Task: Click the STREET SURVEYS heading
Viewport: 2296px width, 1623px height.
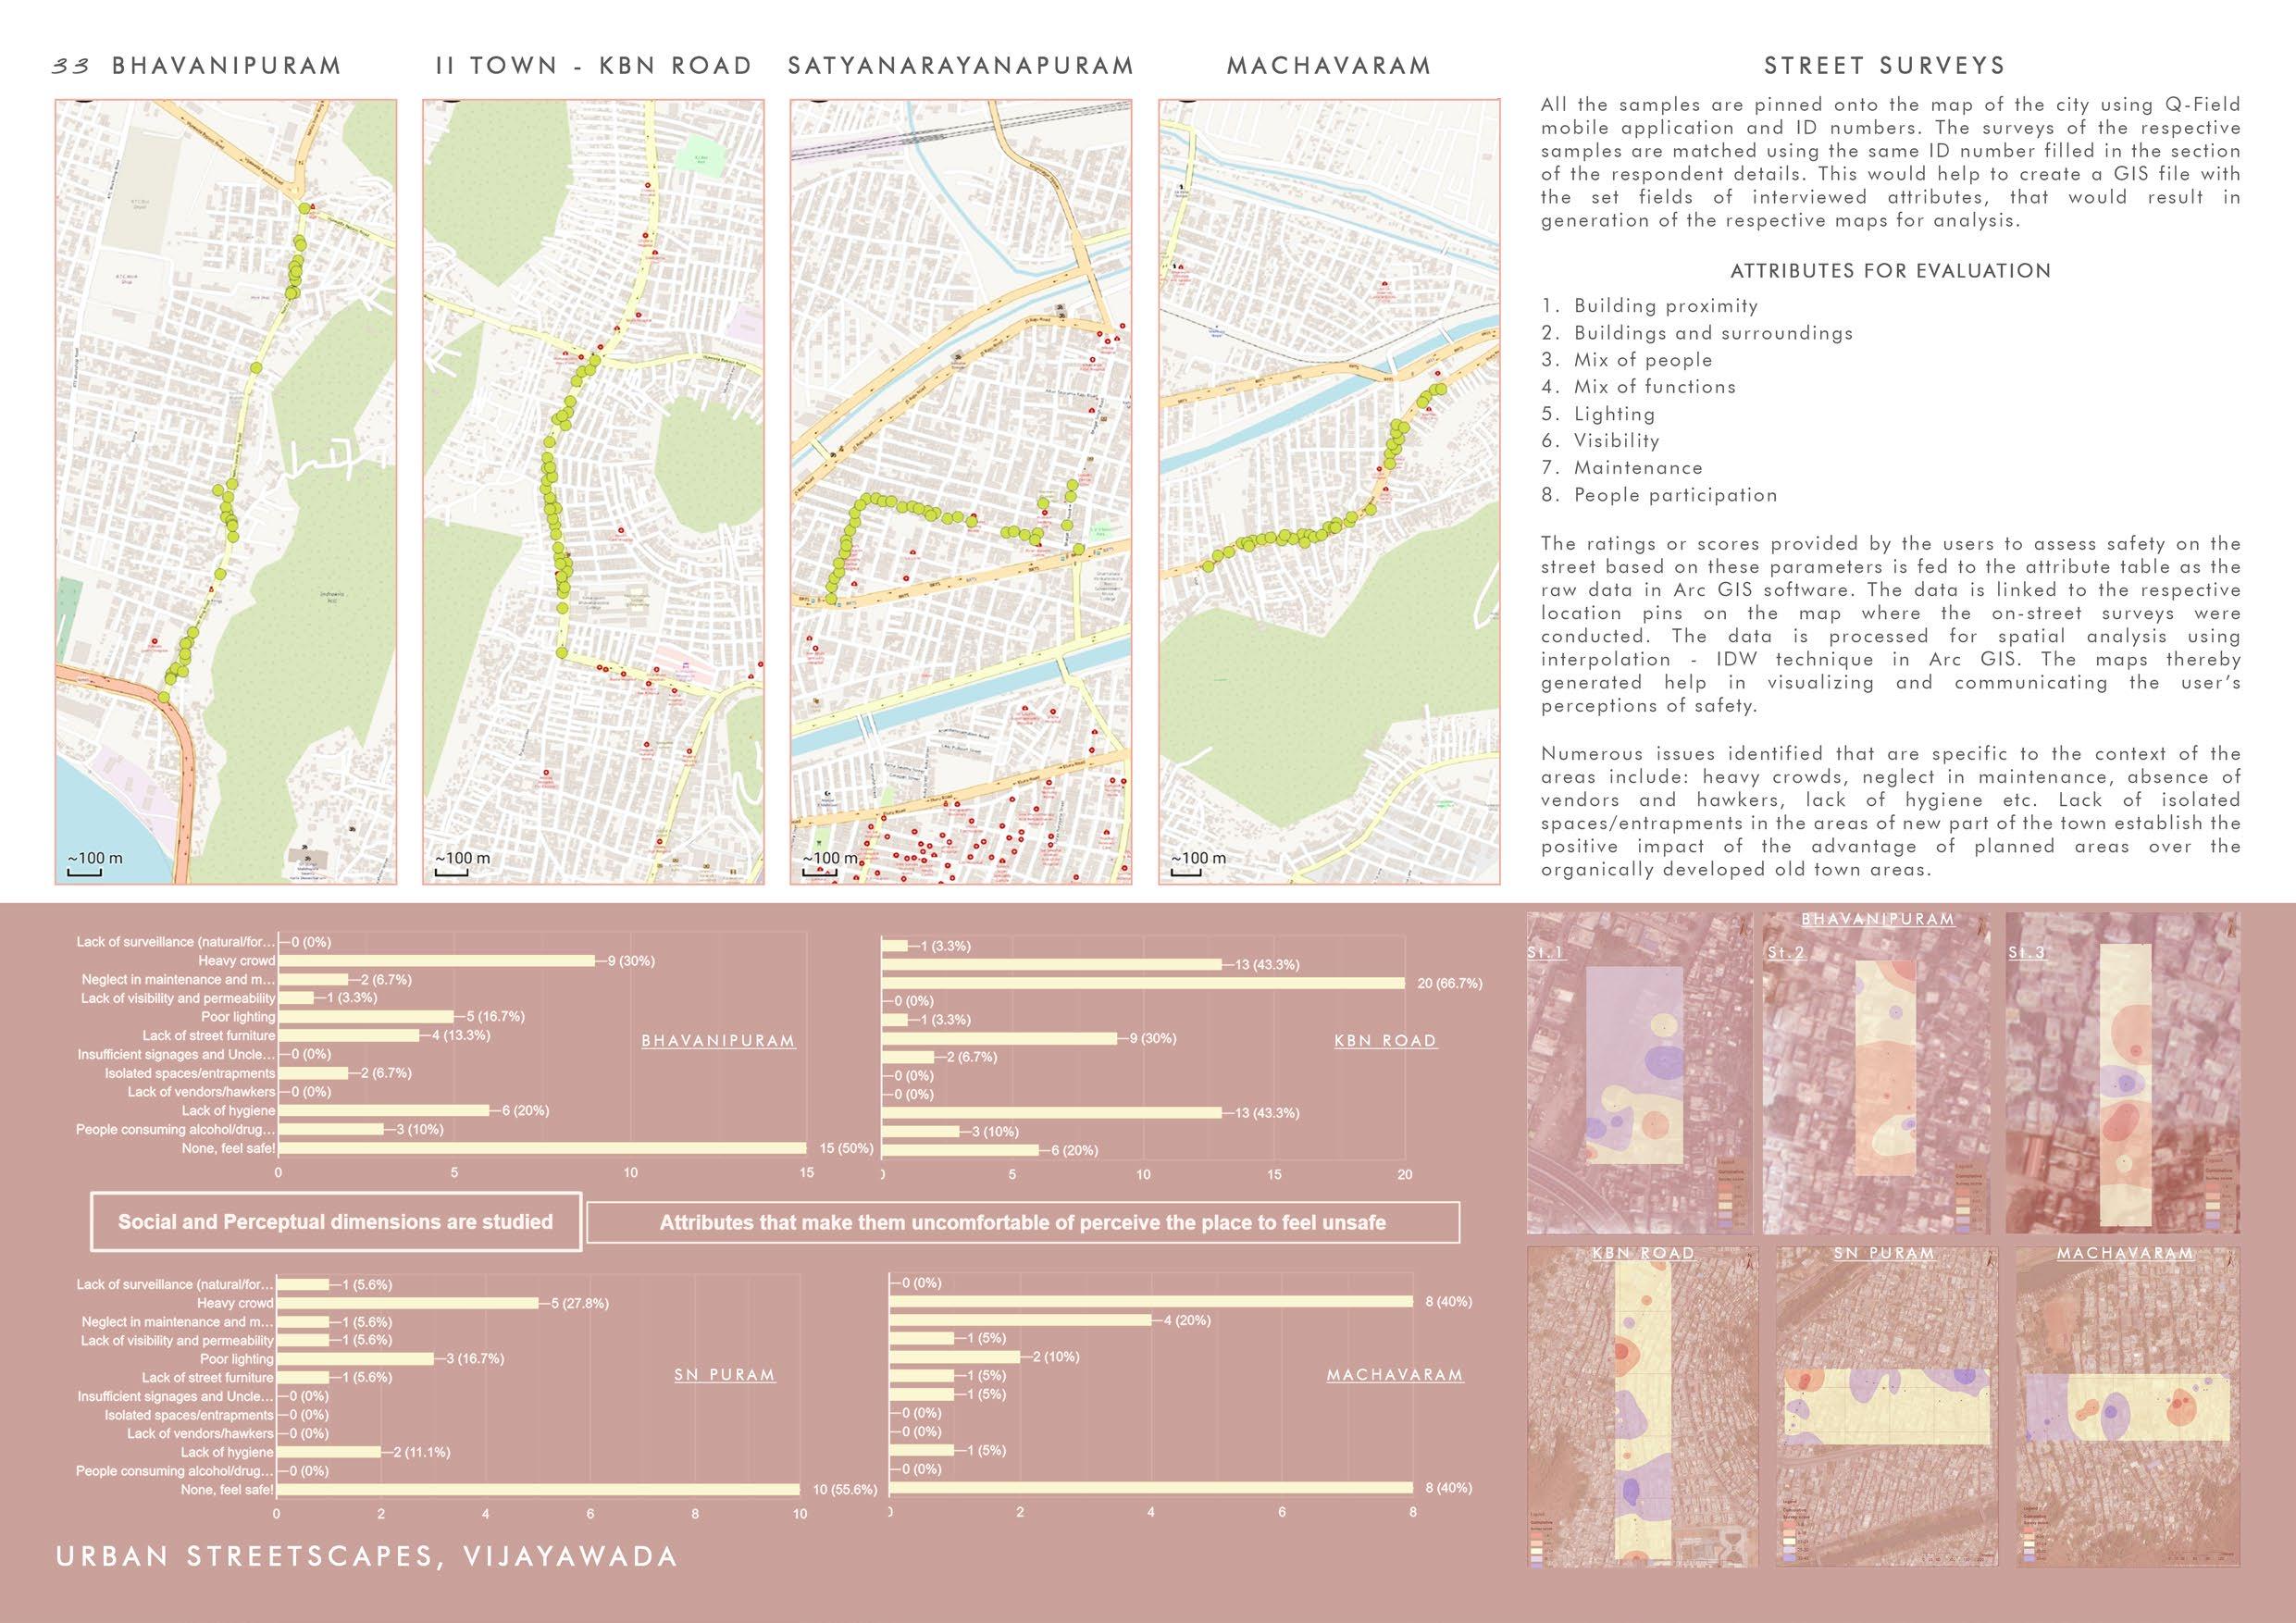Action: (x=1884, y=66)
